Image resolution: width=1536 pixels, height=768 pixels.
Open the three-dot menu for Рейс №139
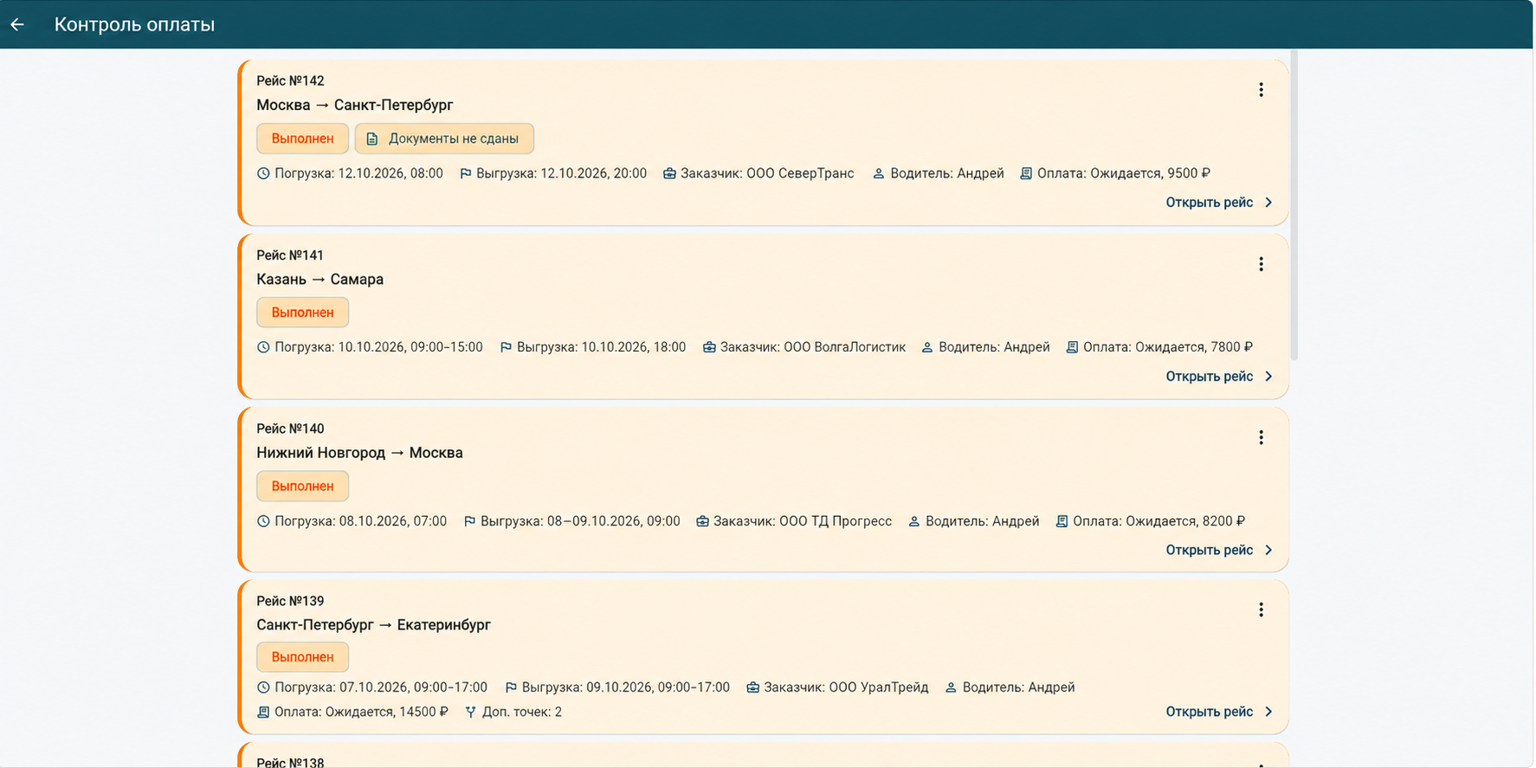point(1261,610)
